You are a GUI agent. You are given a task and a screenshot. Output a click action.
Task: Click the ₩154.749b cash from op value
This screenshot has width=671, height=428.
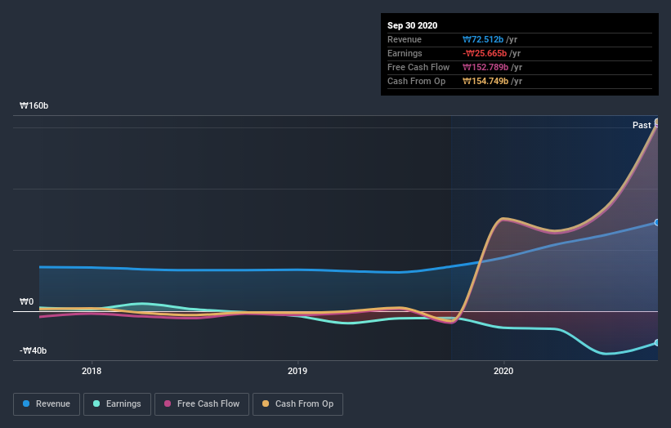485,81
